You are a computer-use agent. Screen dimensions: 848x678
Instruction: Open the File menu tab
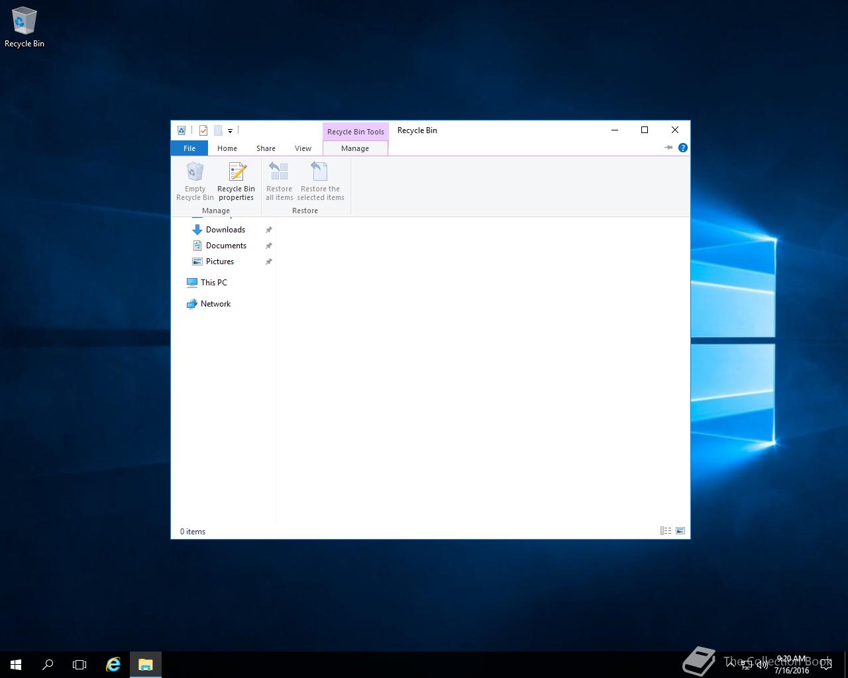pyautogui.click(x=189, y=148)
